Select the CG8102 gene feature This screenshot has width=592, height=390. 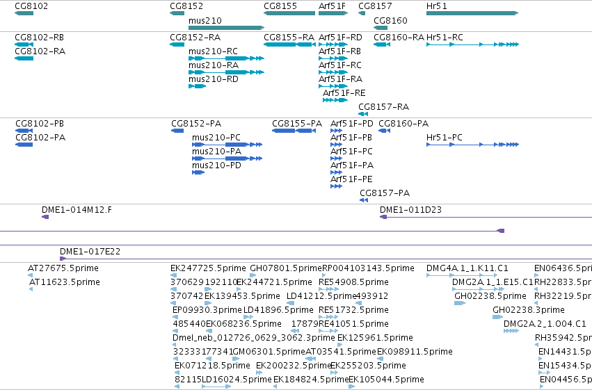pyautogui.click(x=24, y=13)
